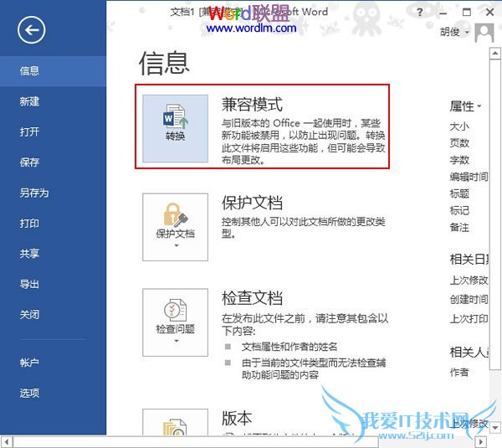The width and height of the screenshot is (502, 448).
Task: Minimize the Word window
Action: pos(443,13)
